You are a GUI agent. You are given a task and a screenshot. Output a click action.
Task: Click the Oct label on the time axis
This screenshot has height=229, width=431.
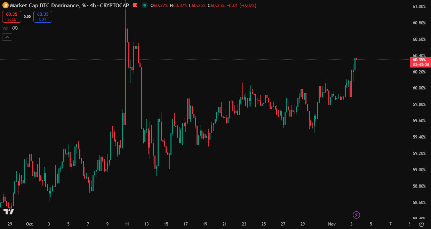[x=29, y=224]
